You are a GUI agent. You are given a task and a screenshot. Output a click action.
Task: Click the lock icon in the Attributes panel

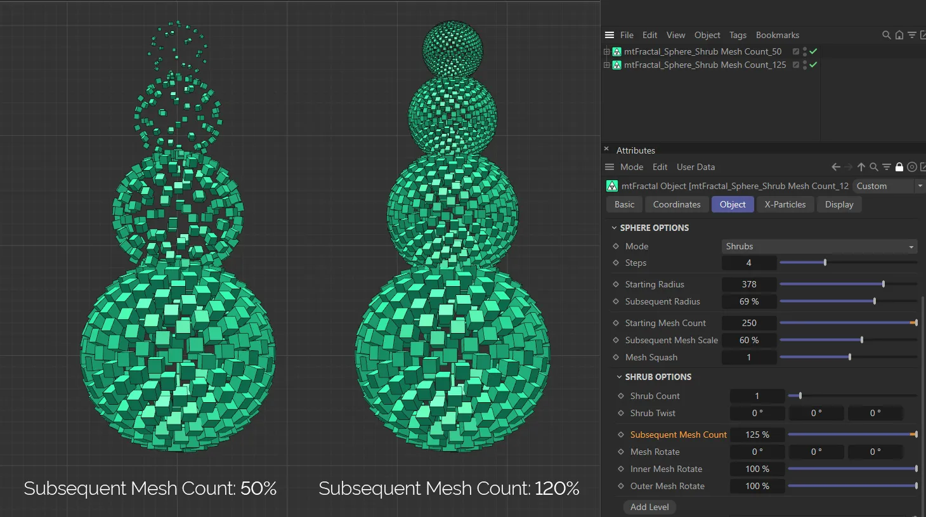pyautogui.click(x=899, y=167)
